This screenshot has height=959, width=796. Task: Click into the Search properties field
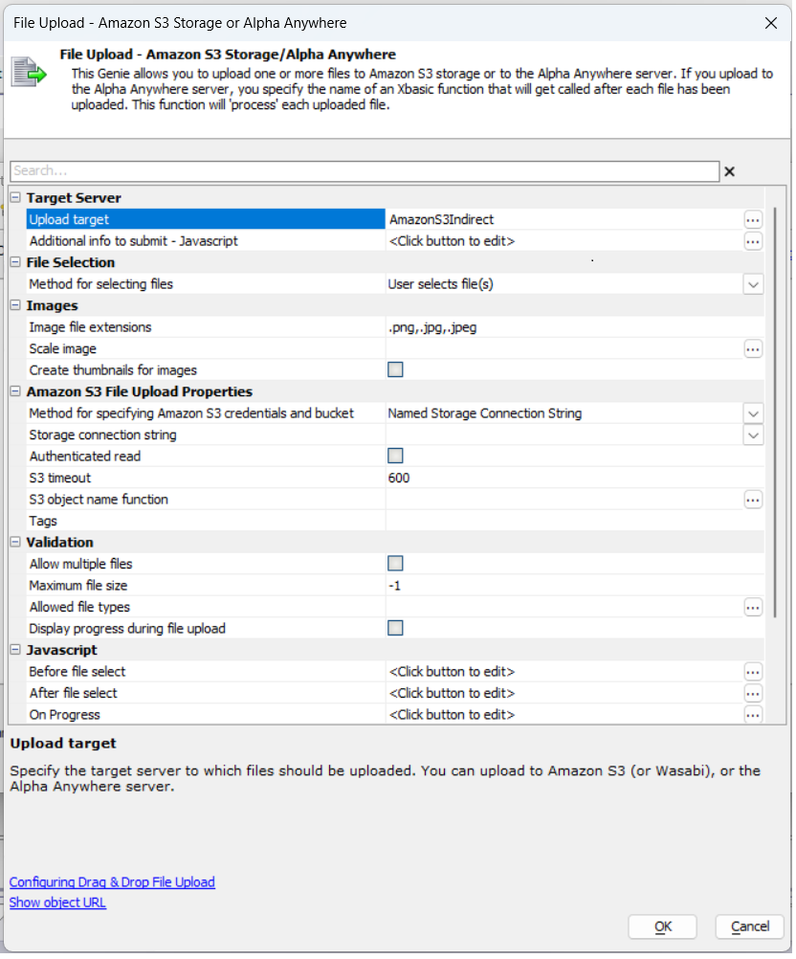(x=366, y=172)
